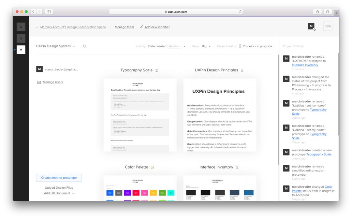
Task: Click Create another prototype button
Action: 59,178
